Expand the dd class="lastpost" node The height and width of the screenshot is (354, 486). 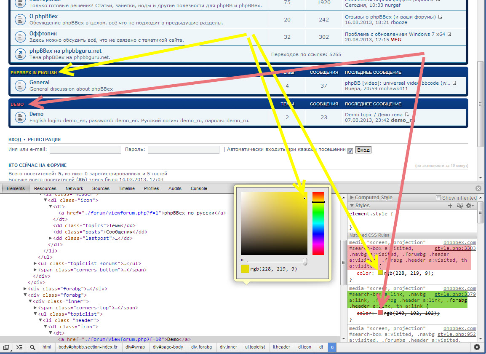(x=51, y=238)
